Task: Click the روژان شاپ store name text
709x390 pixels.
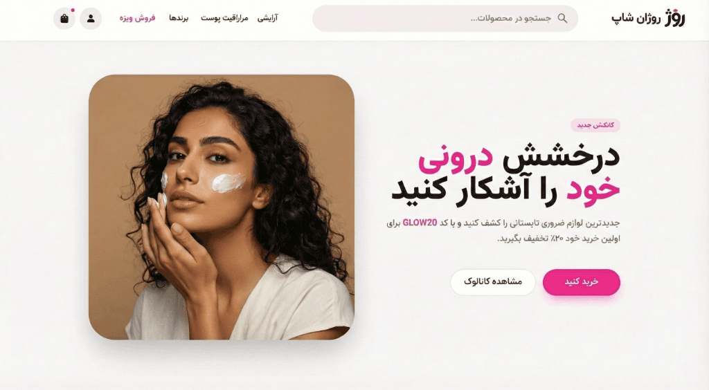Action: (636, 19)
